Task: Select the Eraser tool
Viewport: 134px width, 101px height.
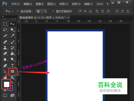Action: tap(5, 54)
